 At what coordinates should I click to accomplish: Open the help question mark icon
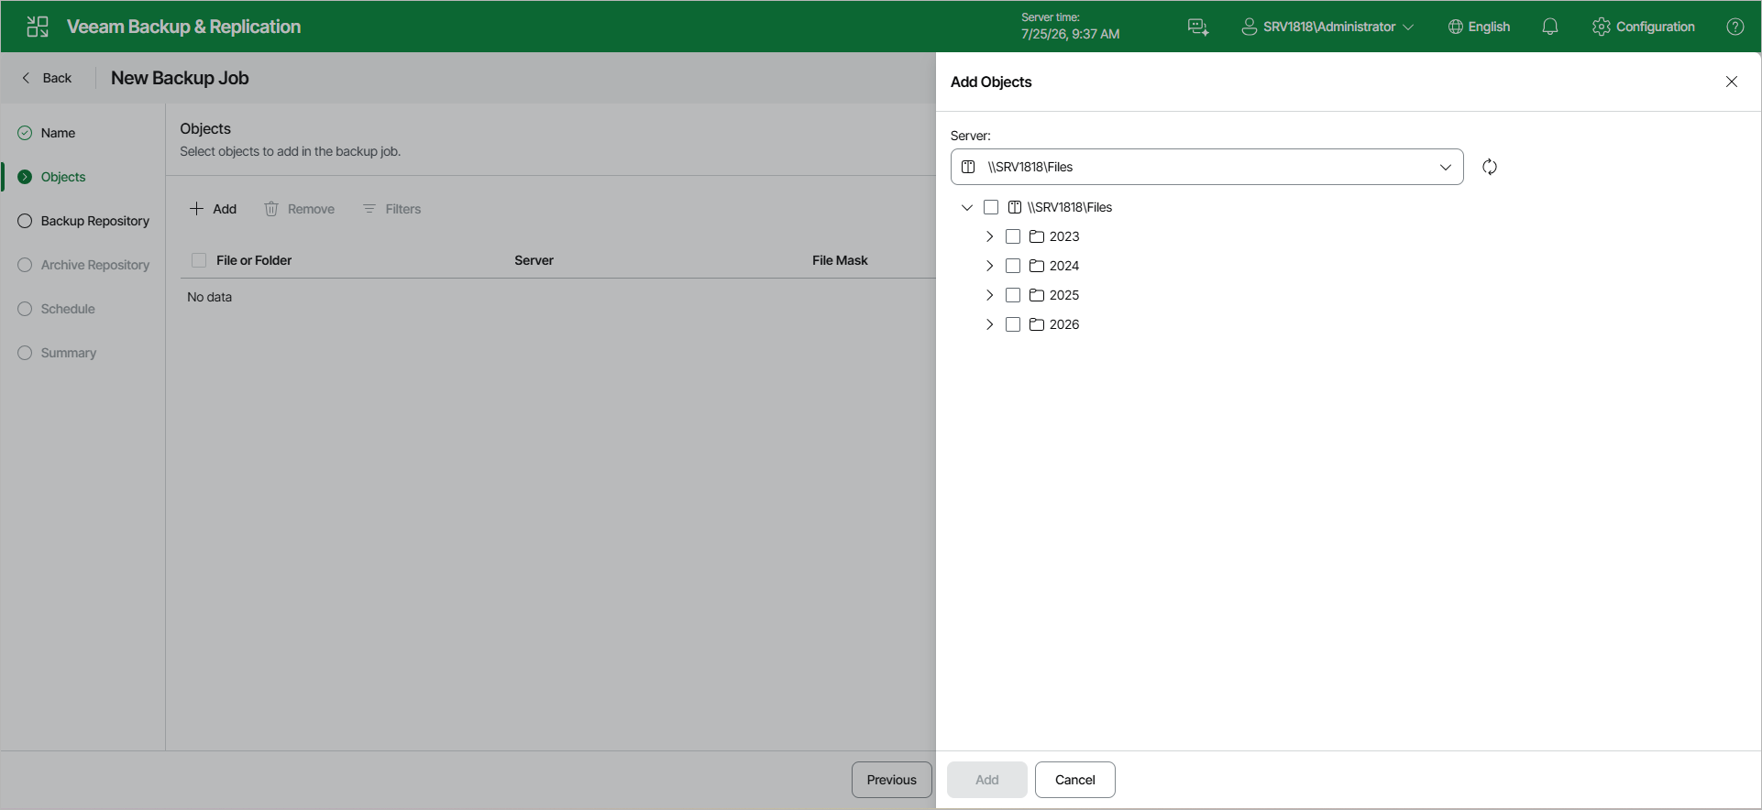pyautogui.click(x=1735, y=27)
